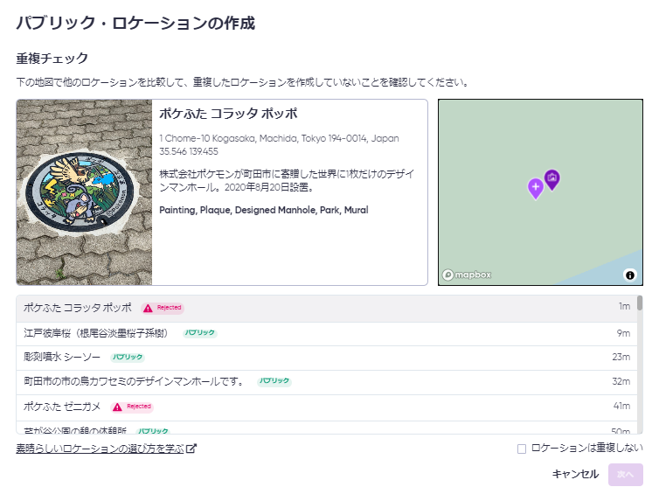Select the ポケふた ゼニガメ row
This screenshot has width=659, height=494.
(x=327, y=407)
